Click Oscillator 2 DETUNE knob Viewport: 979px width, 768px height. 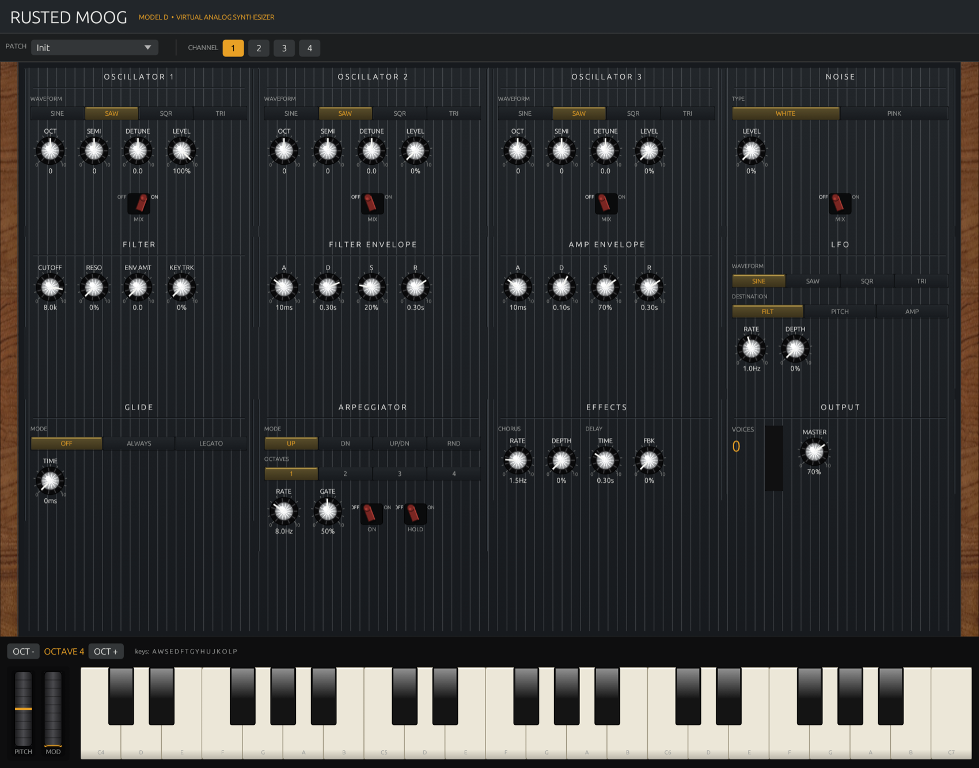click(x=371, y=151)
